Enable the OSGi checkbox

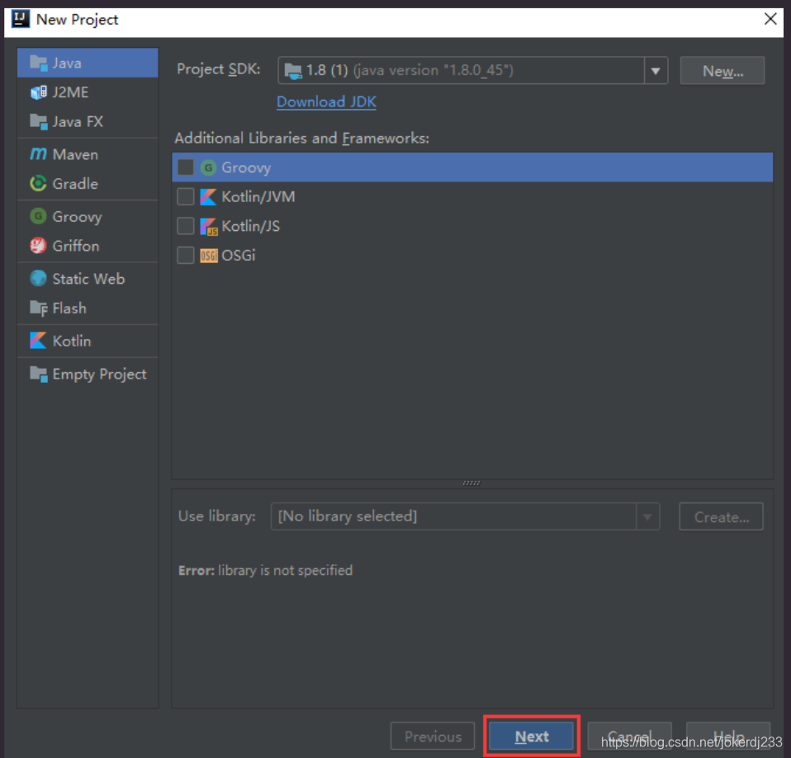click(186, 255)
